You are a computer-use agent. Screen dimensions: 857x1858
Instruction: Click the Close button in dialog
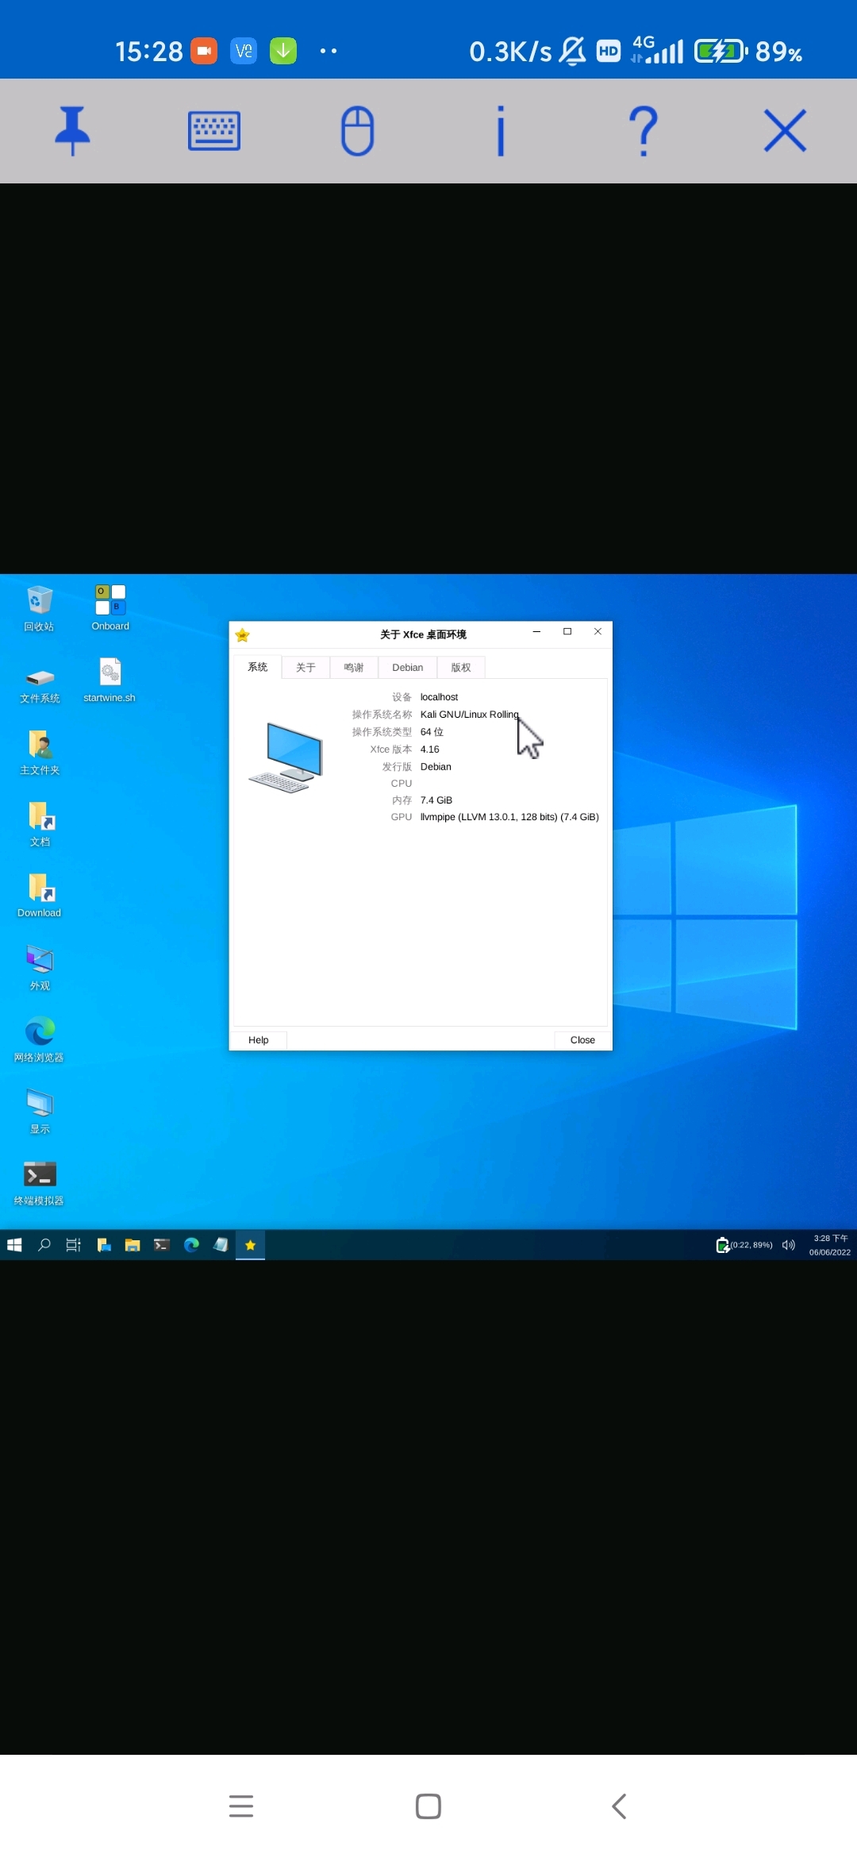coord(582,1040)
